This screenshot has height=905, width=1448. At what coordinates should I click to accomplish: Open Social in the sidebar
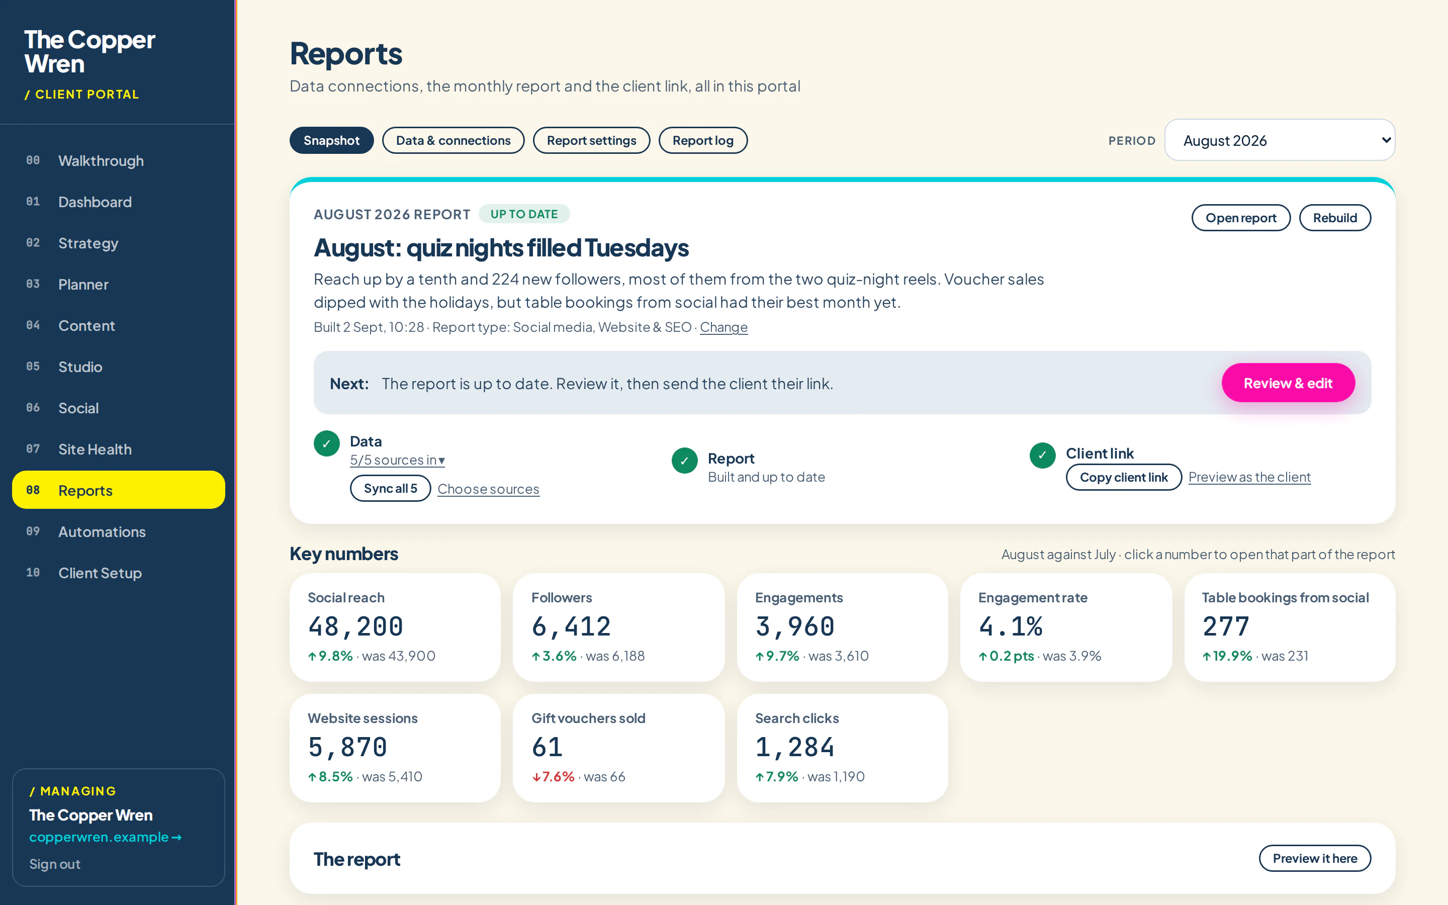pyautogui.click(x=119, y=408)
